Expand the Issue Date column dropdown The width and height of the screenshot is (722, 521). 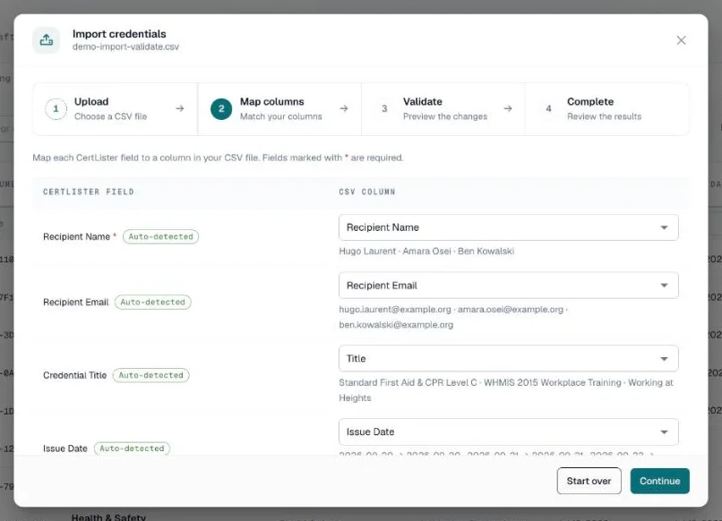[508, 431]
